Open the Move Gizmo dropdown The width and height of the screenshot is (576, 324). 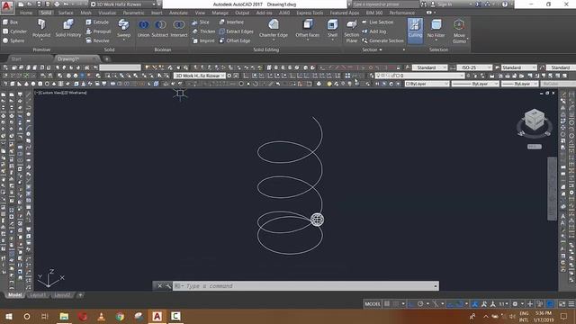pos(459,31)
